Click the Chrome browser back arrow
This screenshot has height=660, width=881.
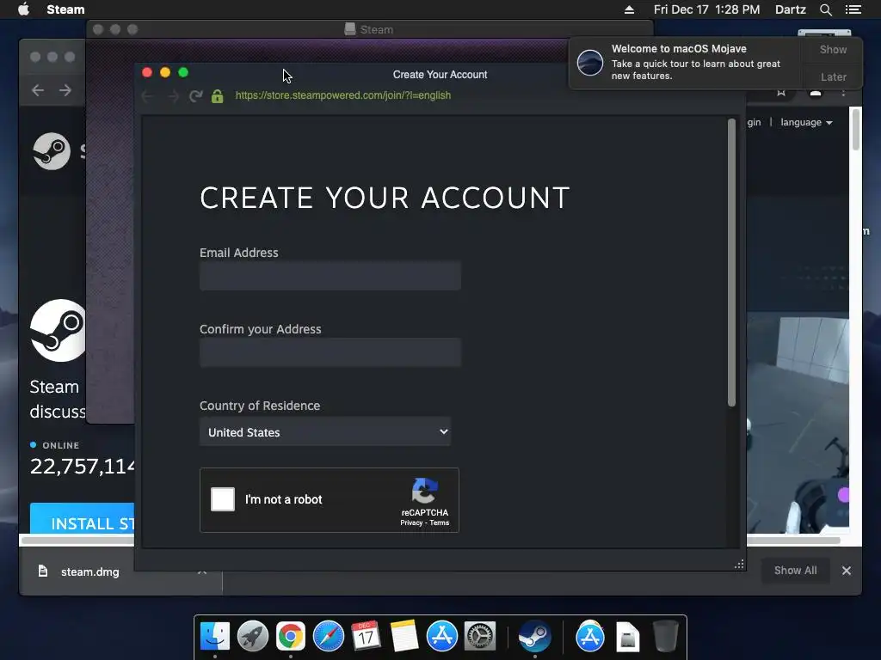tap(38, 89)
